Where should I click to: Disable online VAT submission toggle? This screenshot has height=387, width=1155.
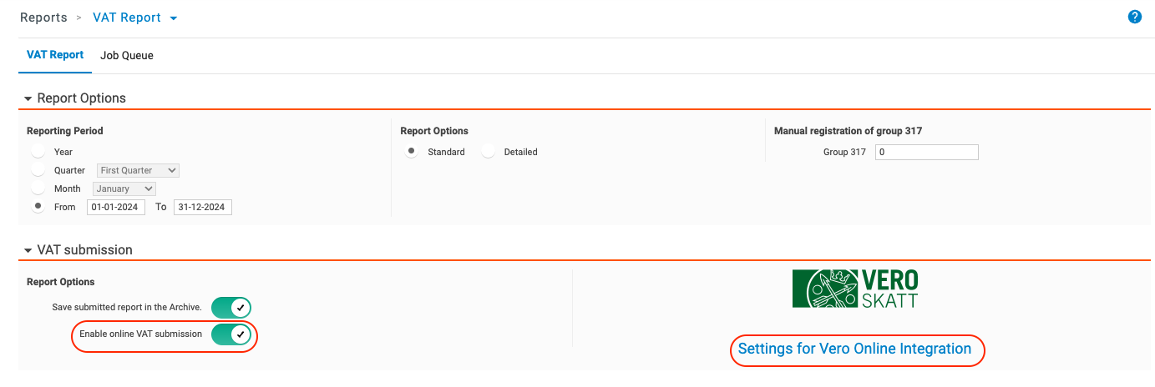tap(231, 334)
